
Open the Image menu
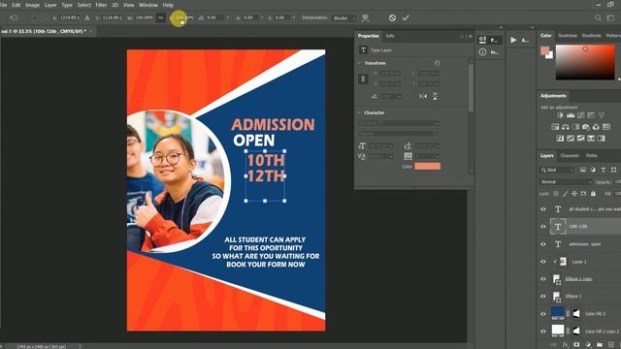point(32,5)
